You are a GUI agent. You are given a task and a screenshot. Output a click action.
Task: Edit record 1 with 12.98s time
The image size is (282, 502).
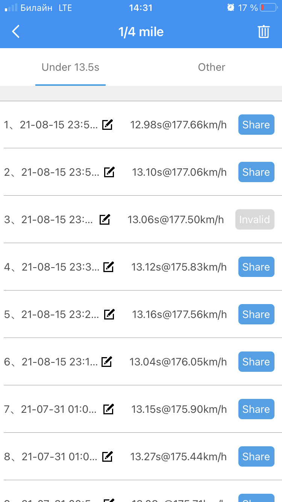click(108, 125)
